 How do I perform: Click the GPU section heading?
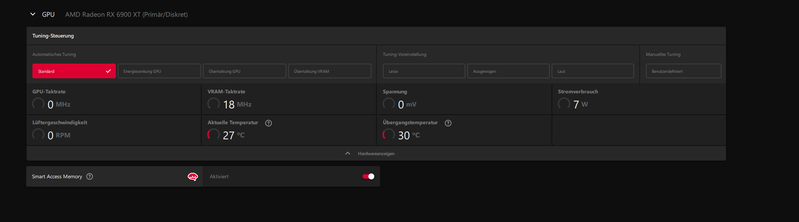click(x=48, y=14)
